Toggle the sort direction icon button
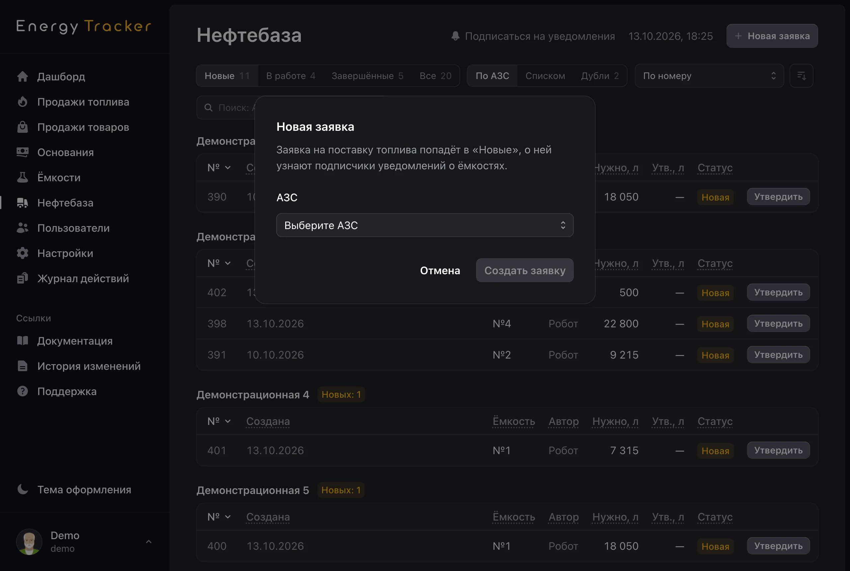 click(801, 76)
